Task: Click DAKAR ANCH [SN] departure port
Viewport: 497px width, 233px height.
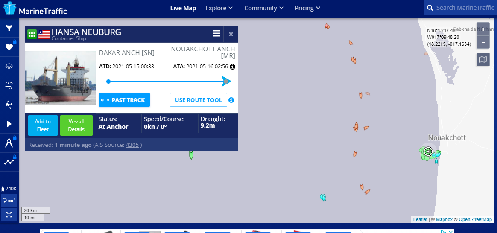Action: [127, 53]
